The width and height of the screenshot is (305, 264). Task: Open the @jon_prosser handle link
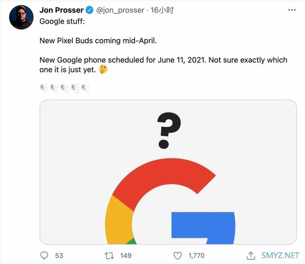[120, 10]
